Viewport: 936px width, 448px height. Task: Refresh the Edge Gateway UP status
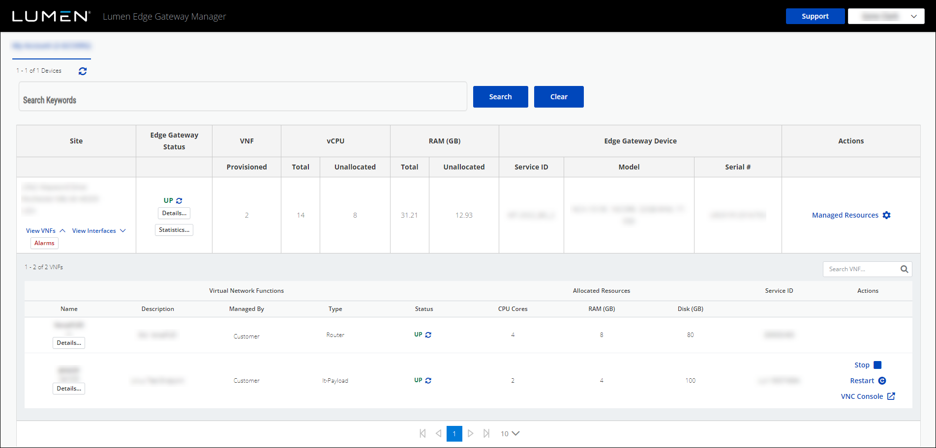[179, 200]
